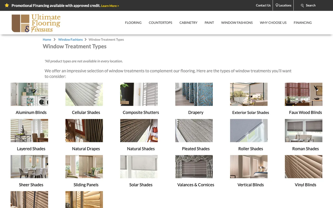Click the Sliding Panels thumbnail image
The height and width of the screenshot is (208, 333).
84,167
